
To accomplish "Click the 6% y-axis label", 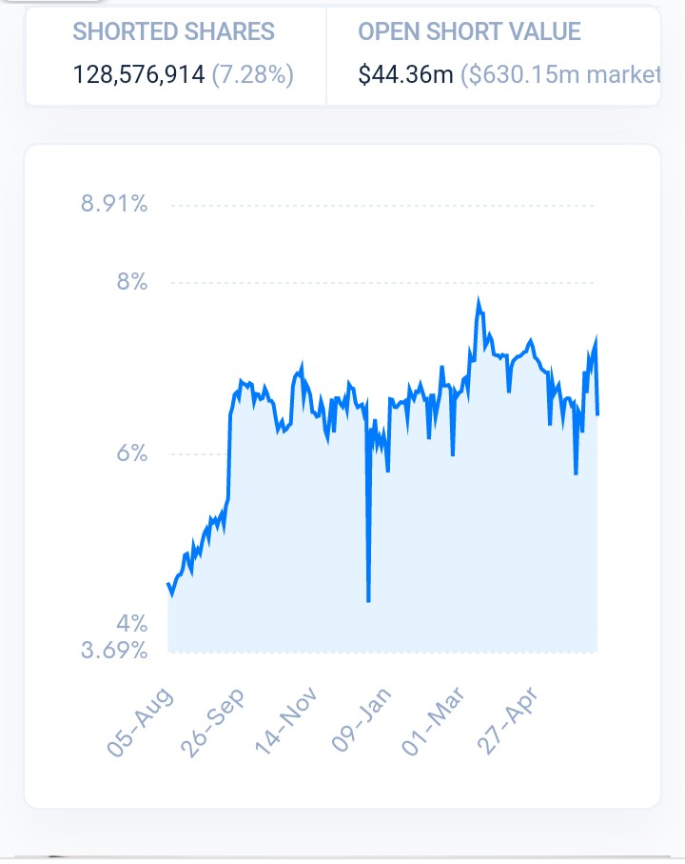I will click(132, 453).
